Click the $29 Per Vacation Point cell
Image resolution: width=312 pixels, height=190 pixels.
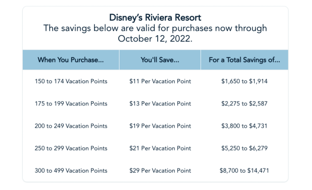tap(160, 170)
